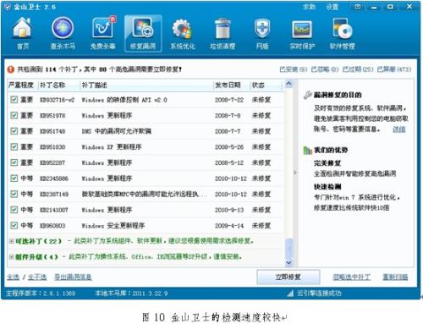Click the patch list scroll up arrow
This screenshot has height=324, width=423.
click(288, 84)
